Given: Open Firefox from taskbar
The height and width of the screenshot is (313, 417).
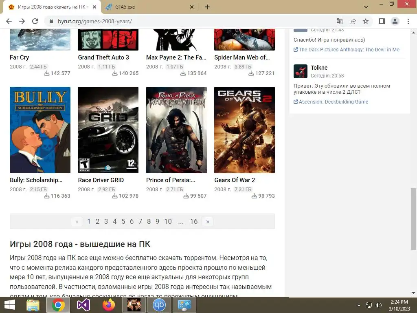Looking at the screenshot, I should [108, 305].
